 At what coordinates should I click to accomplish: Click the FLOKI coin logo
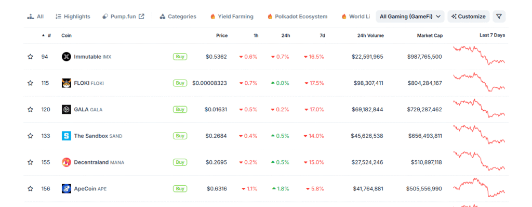click(x=66, y=83)
